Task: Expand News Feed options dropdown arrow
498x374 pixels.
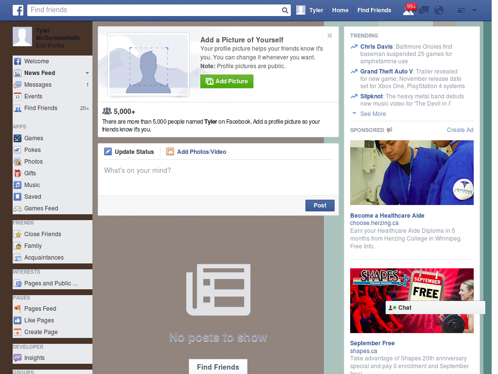Action: 87,73
